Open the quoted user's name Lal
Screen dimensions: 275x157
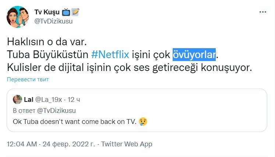[x=28, y=100]
